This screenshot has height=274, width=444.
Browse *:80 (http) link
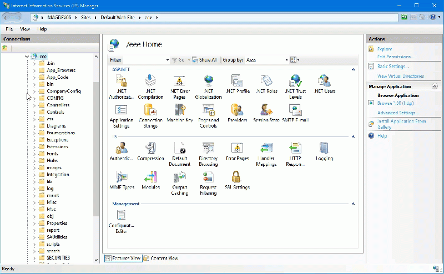click(x=395, y=103)
